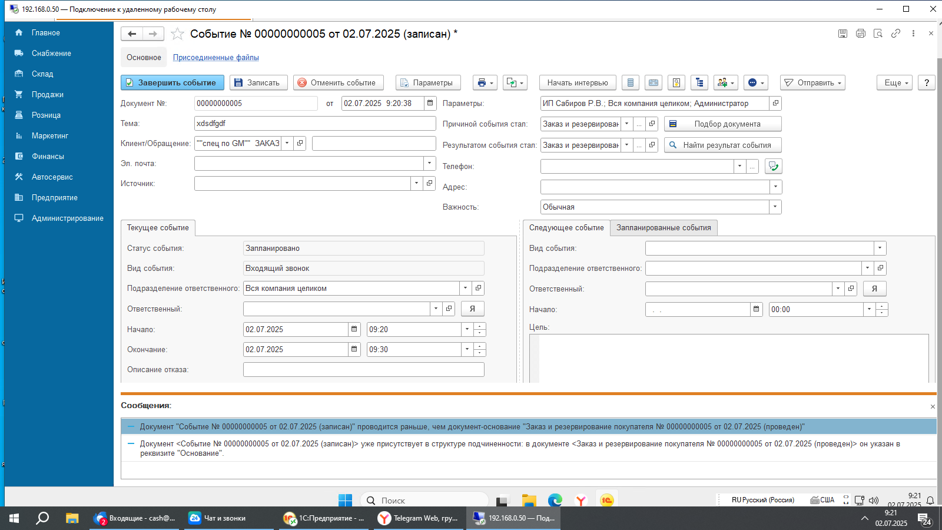942x530 pixels.
Task: Click the printer icon in title bar
Action: point(860,34)
